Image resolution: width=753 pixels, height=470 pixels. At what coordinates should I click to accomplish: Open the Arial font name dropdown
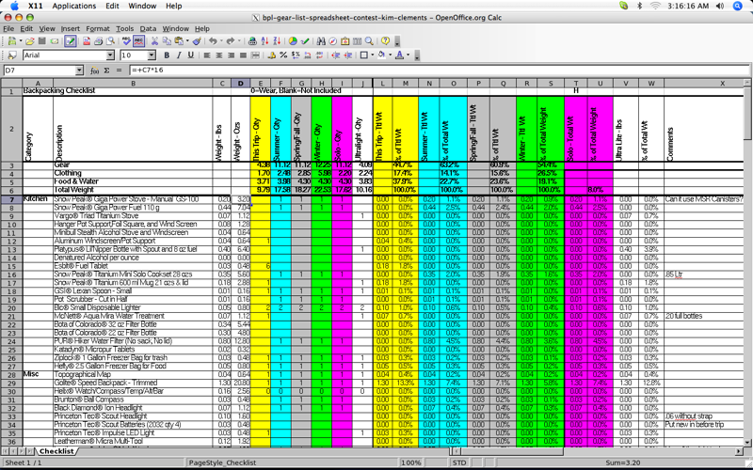point(110,55)
